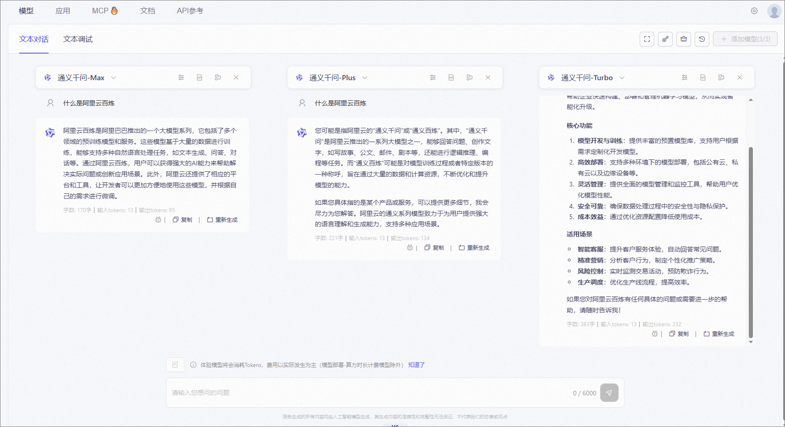Click the sync icon on 通义千问-Plus panel
Viewport: 785px width, 427px height.
point(470,77)
